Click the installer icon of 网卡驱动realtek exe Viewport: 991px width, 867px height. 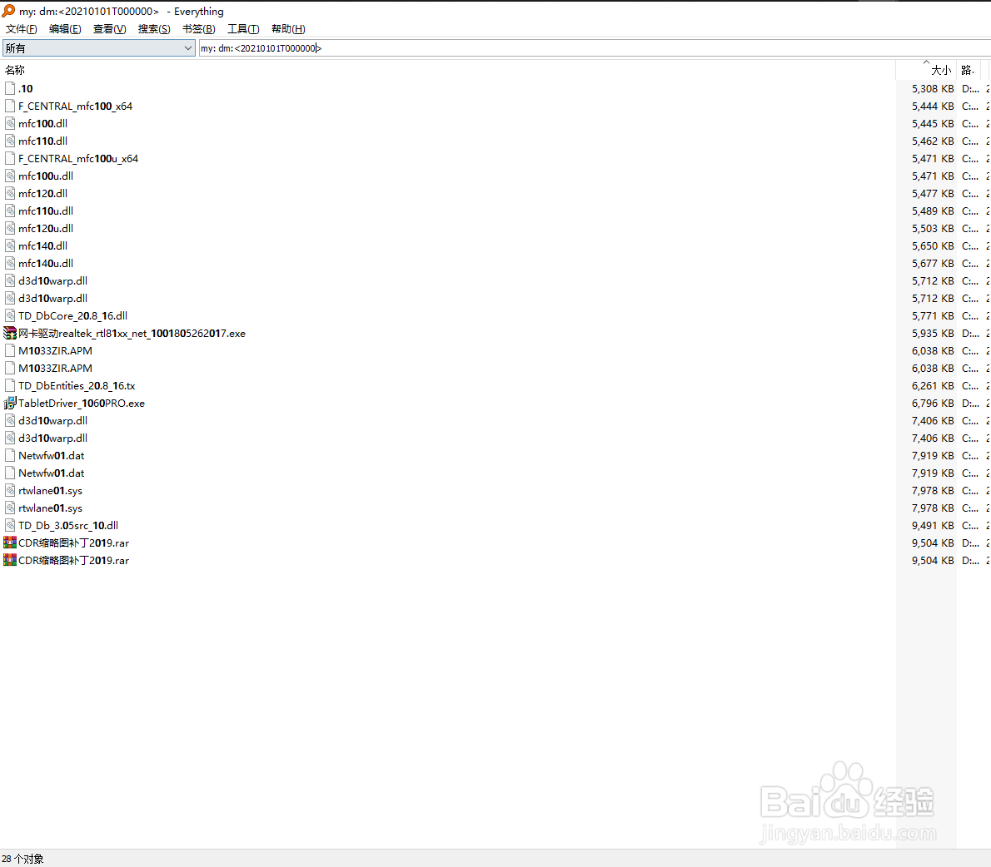[x=9, y=334]
